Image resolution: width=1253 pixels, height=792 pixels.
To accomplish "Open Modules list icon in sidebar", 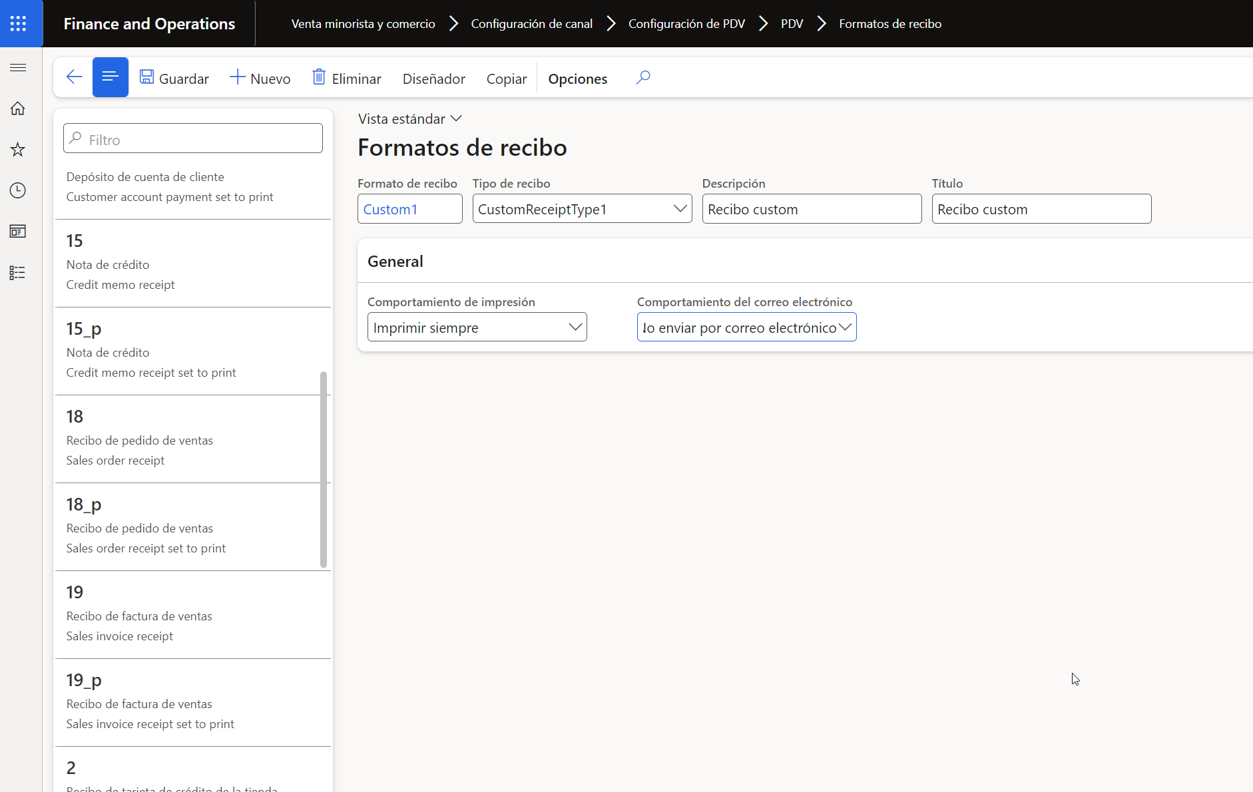I will [x=18, y=272].
